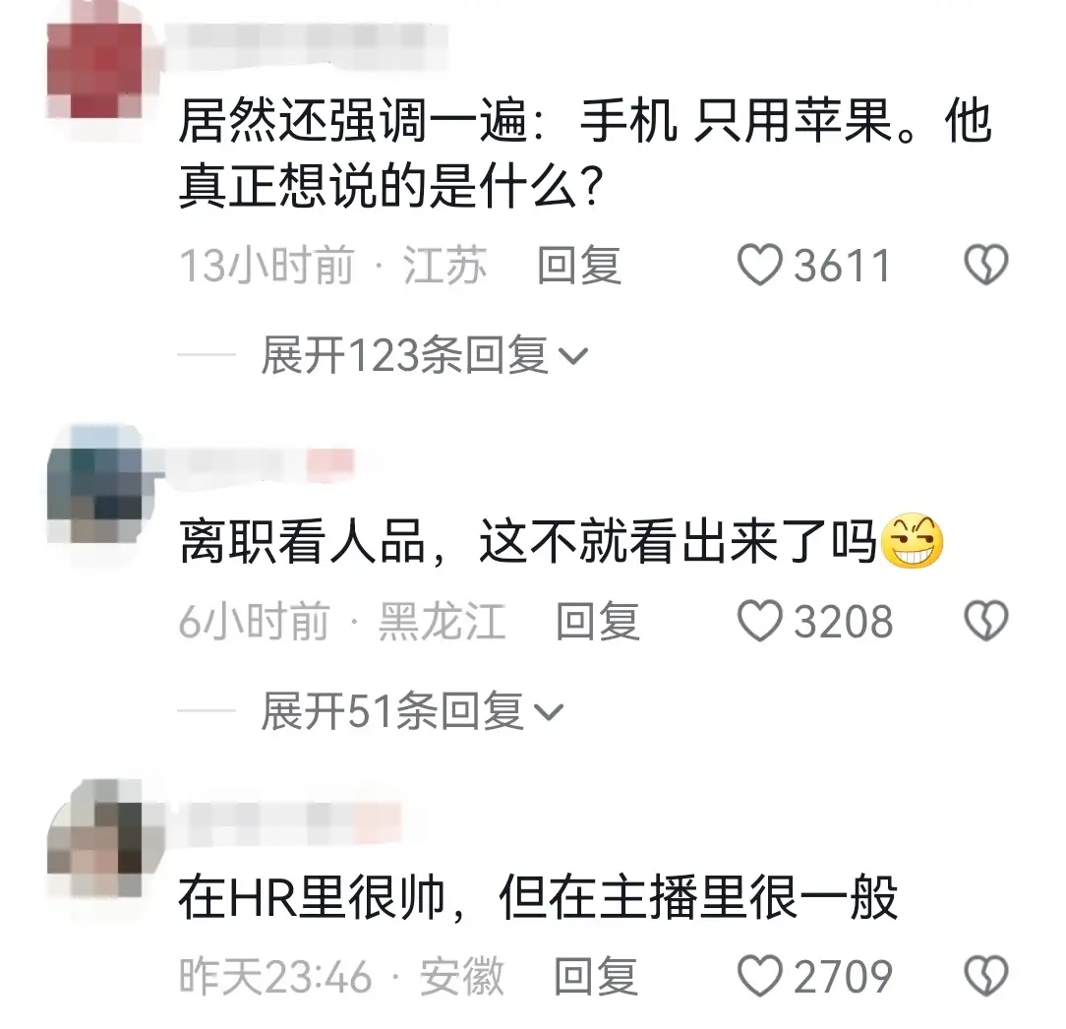Click the chevron beside 展开123条回复

(x=572, y=356)
